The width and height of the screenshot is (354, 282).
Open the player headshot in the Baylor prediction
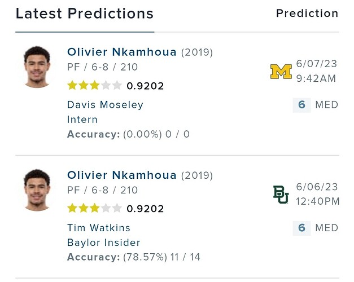click(x=38, y=190)
